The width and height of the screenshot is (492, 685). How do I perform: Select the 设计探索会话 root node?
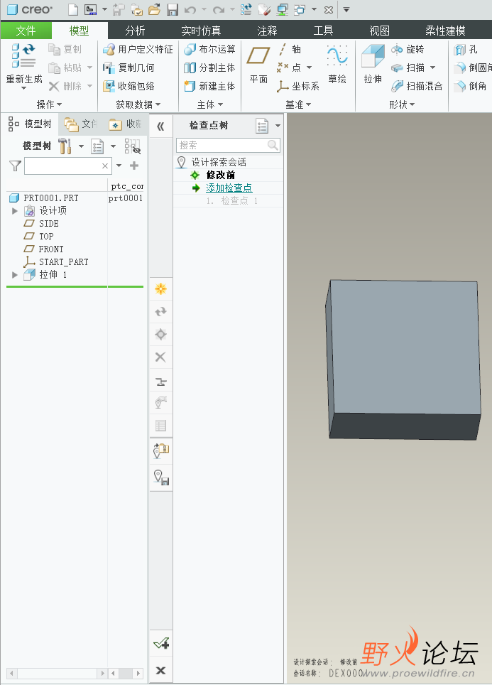[219, 163]
